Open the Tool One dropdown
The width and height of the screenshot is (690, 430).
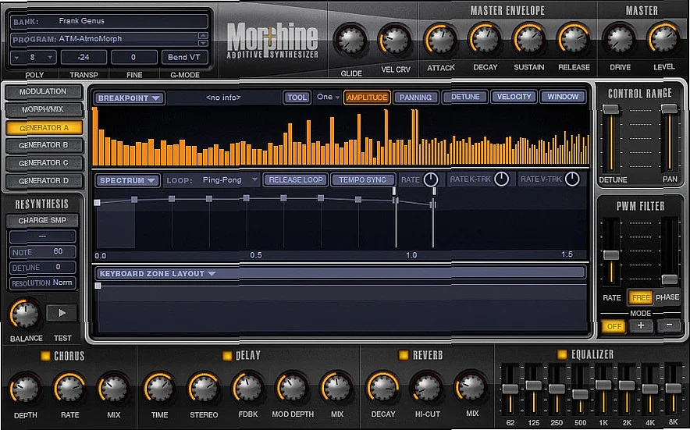click(x=329, y=97)
